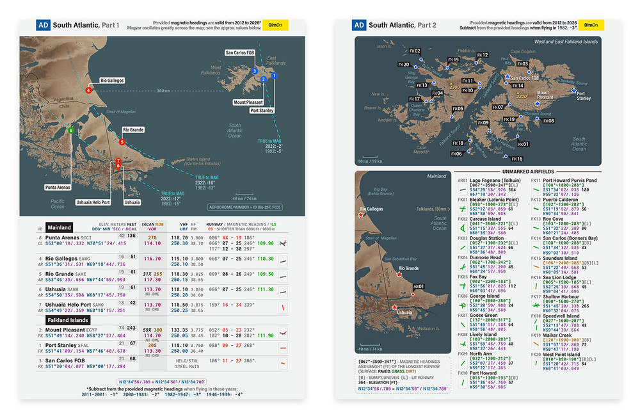
Task: Click the runway icon for FK17 Shallow Harbour
Action: click(536, 305)
